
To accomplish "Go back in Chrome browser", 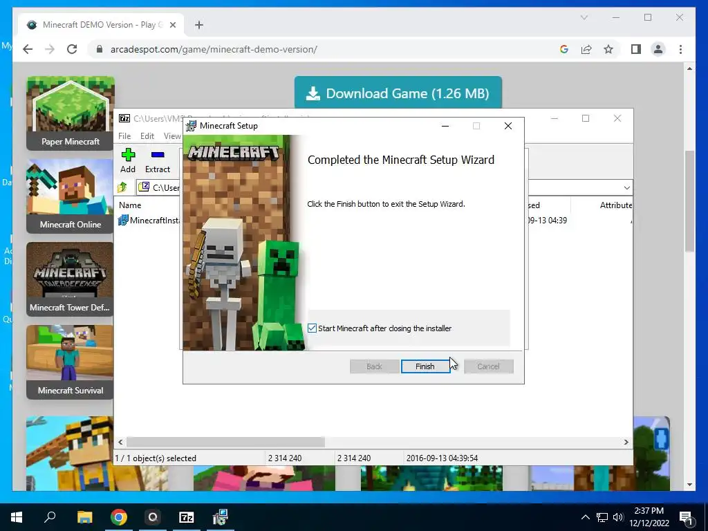I will point(28,49).
